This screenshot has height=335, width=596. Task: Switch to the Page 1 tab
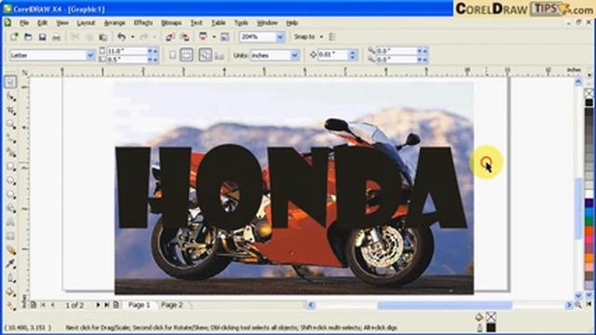click(139, 305)
